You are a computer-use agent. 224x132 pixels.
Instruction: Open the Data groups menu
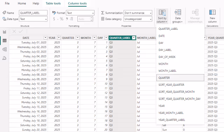coord(177,16)
